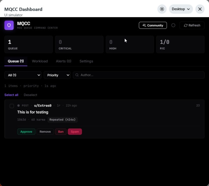
Task: Open the Alerts (0) tab
Action: (64, 61)
